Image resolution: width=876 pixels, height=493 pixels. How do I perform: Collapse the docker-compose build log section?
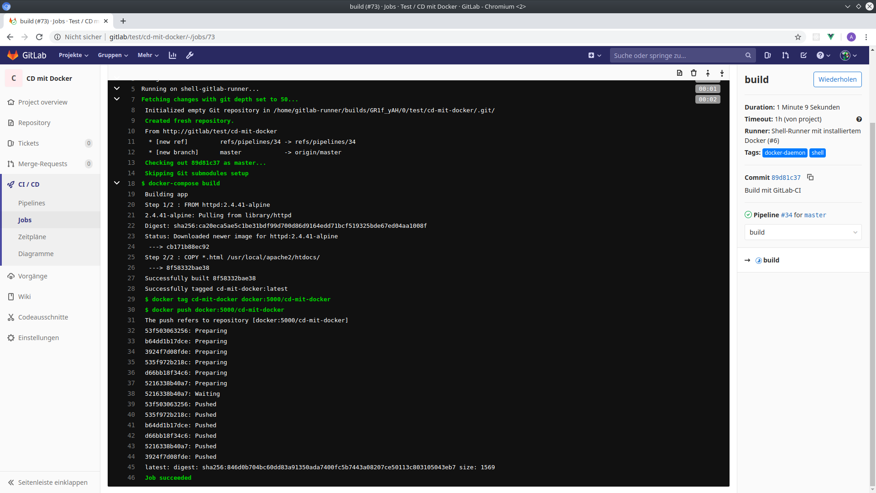[x=117, y=183]
